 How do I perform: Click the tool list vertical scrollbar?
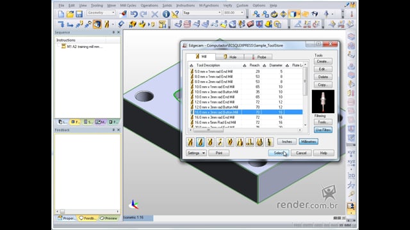tap(305, 95)
